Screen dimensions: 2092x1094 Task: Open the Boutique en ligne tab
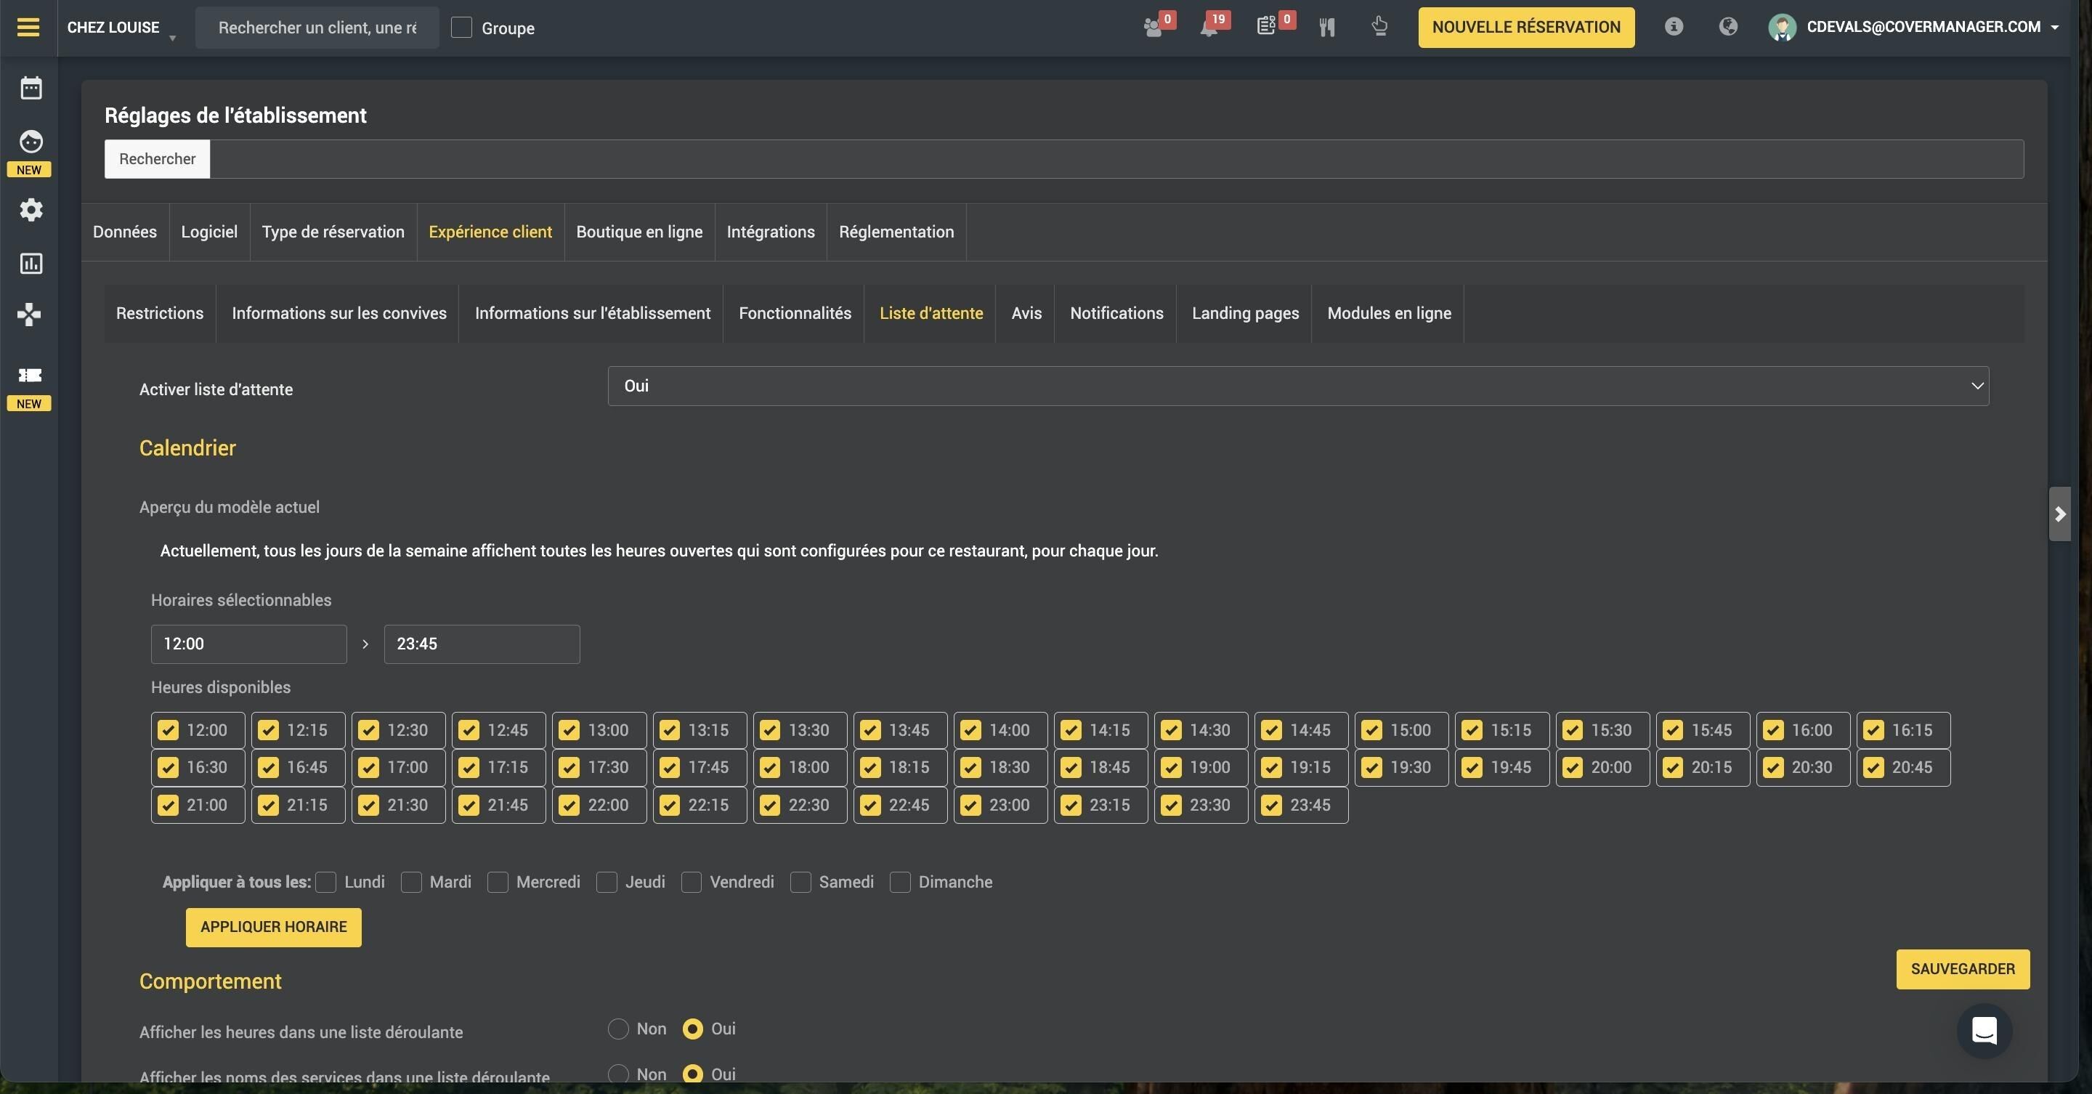click(639, 232)
